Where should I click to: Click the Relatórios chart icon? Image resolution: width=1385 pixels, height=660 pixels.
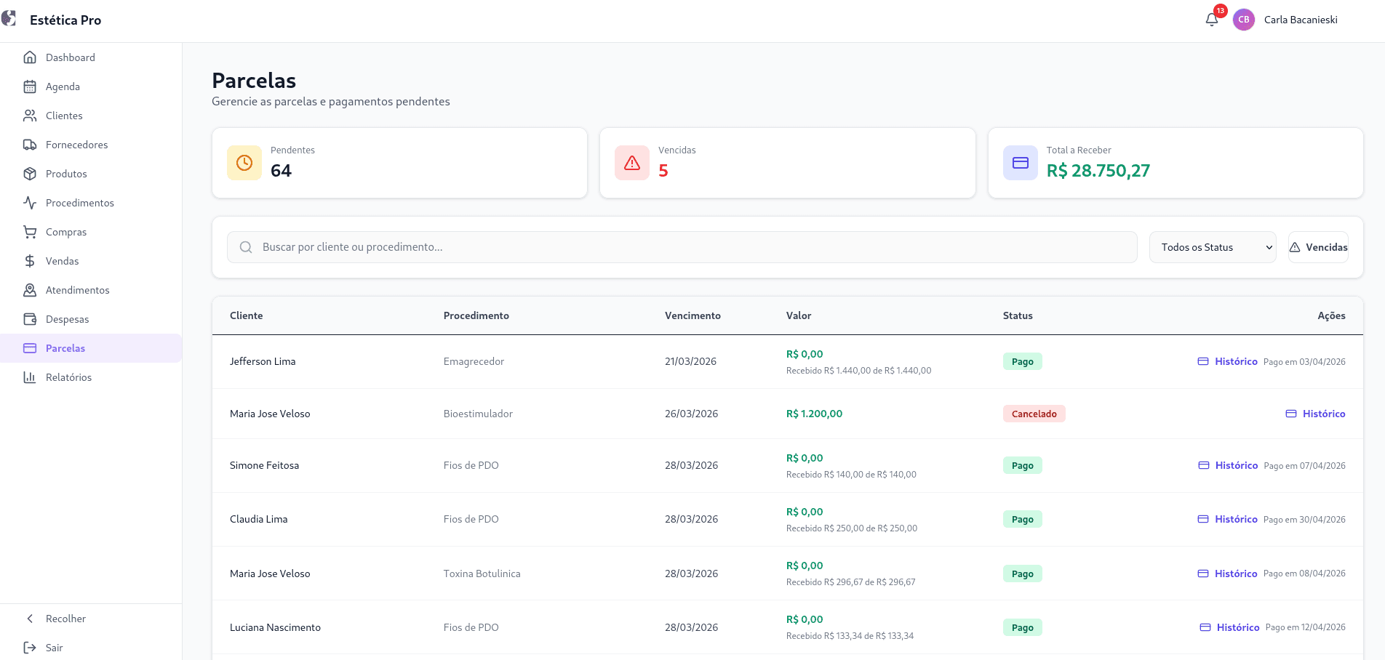coord(30,377)
